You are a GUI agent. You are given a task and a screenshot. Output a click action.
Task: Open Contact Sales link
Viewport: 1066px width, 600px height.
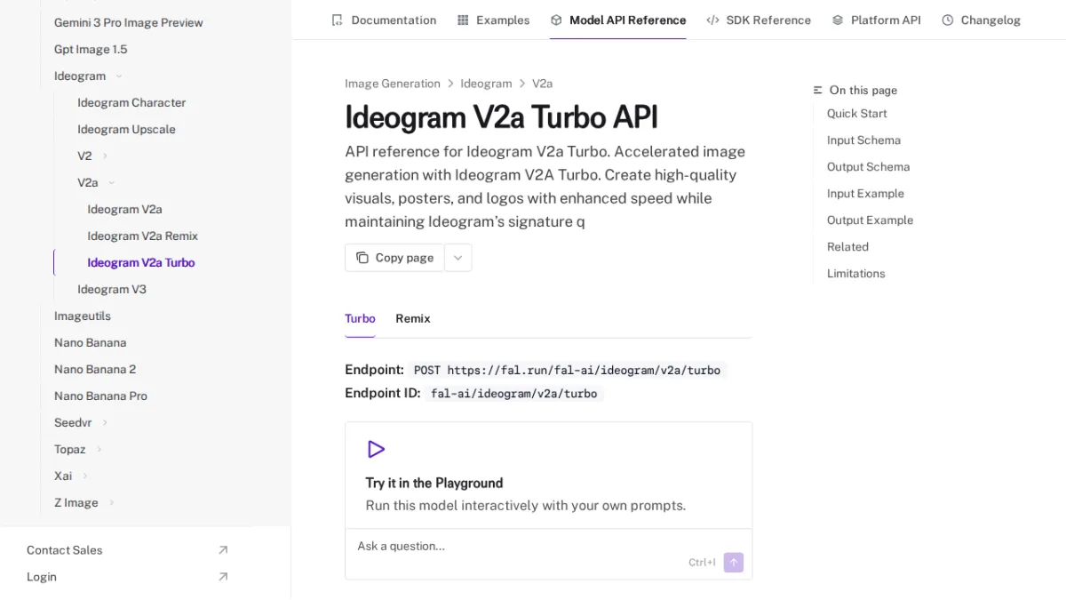pyautogui.click(x=127, y=550)
